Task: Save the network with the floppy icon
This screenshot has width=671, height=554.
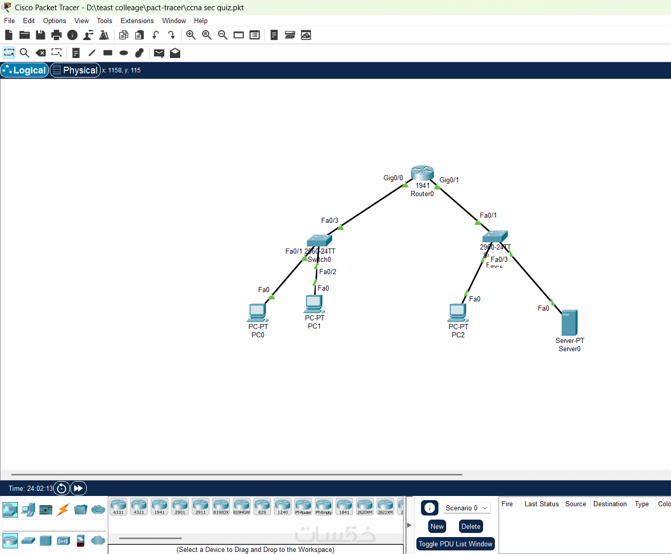Action: (41, 35)
